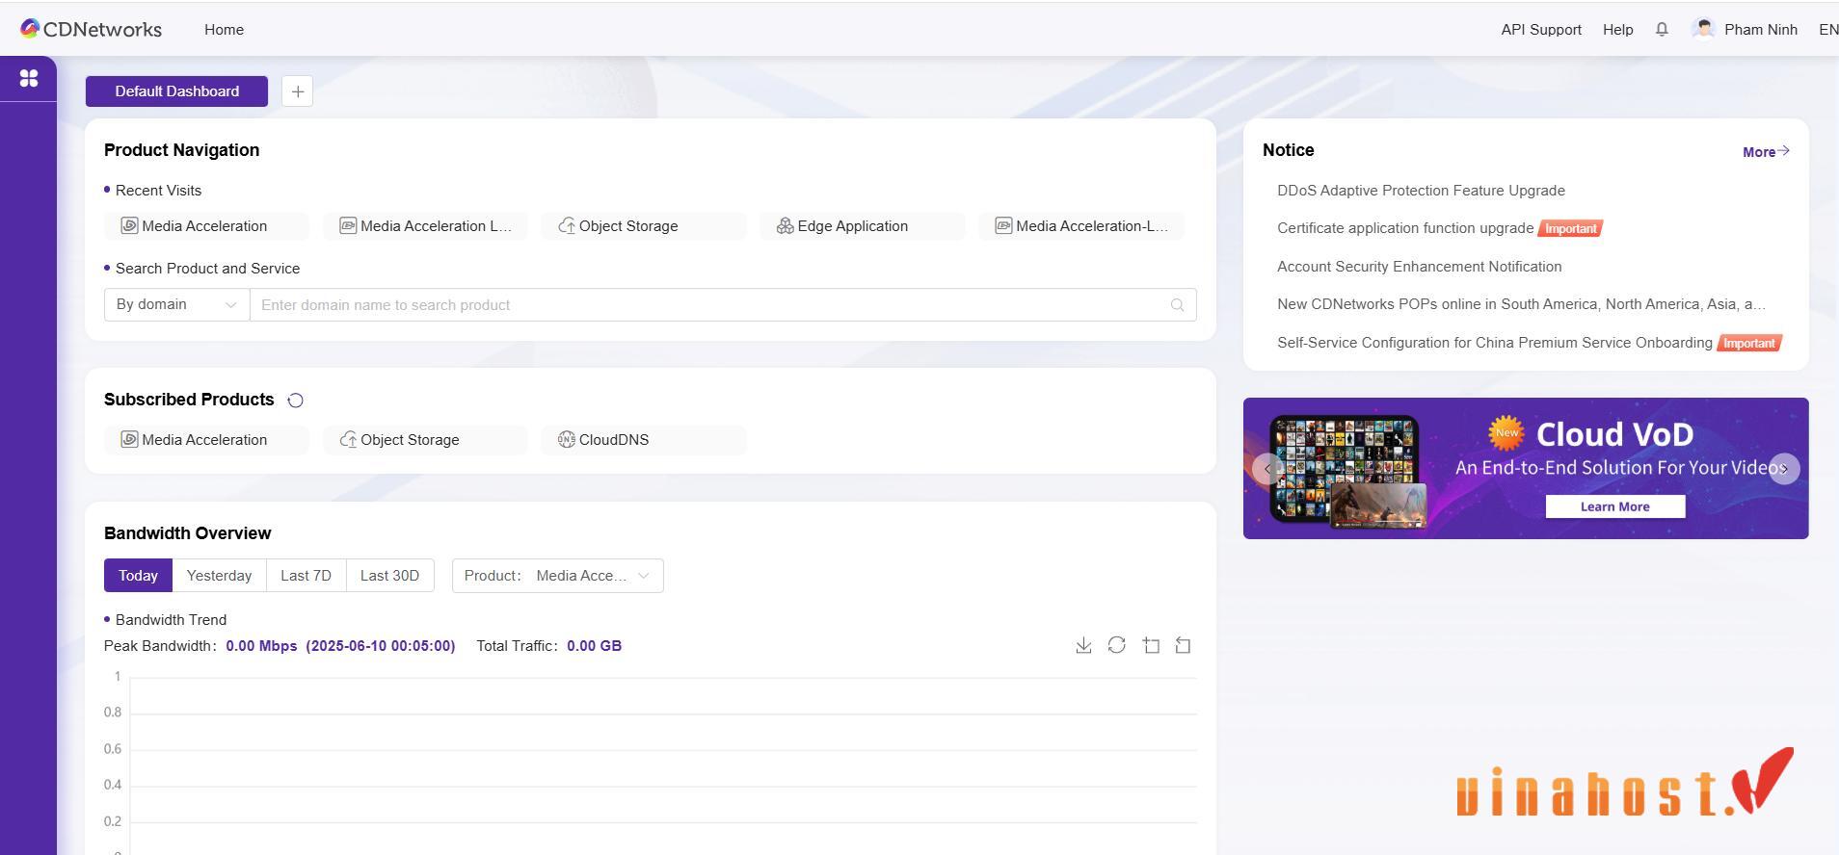Expand the Product filter dropdown
The image size is (1839, 855).
[x=557, y=576]
